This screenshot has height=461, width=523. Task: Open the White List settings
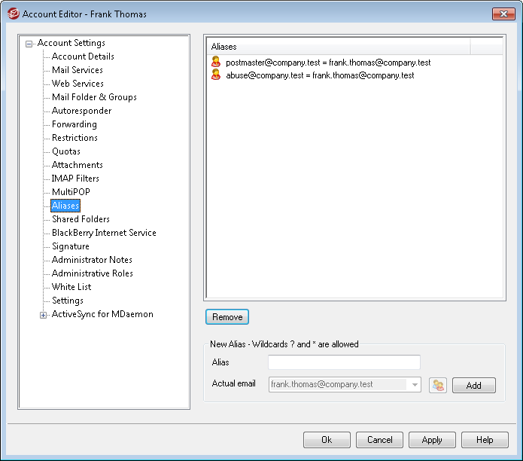click(71, 287)
